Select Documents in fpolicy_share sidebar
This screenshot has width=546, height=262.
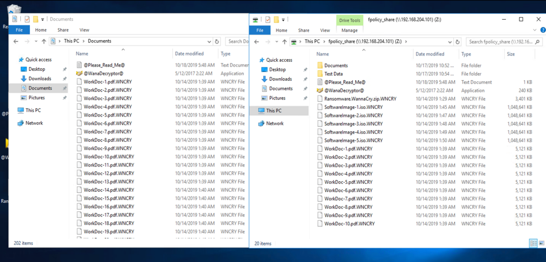[281, 88]
